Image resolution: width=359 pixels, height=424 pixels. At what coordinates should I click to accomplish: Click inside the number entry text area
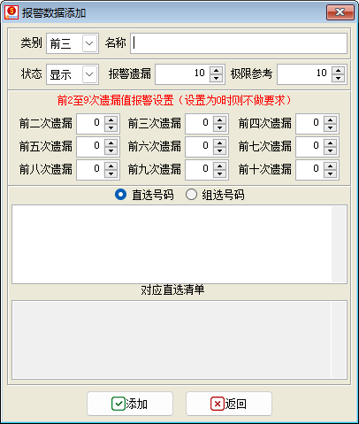(172, 244)
